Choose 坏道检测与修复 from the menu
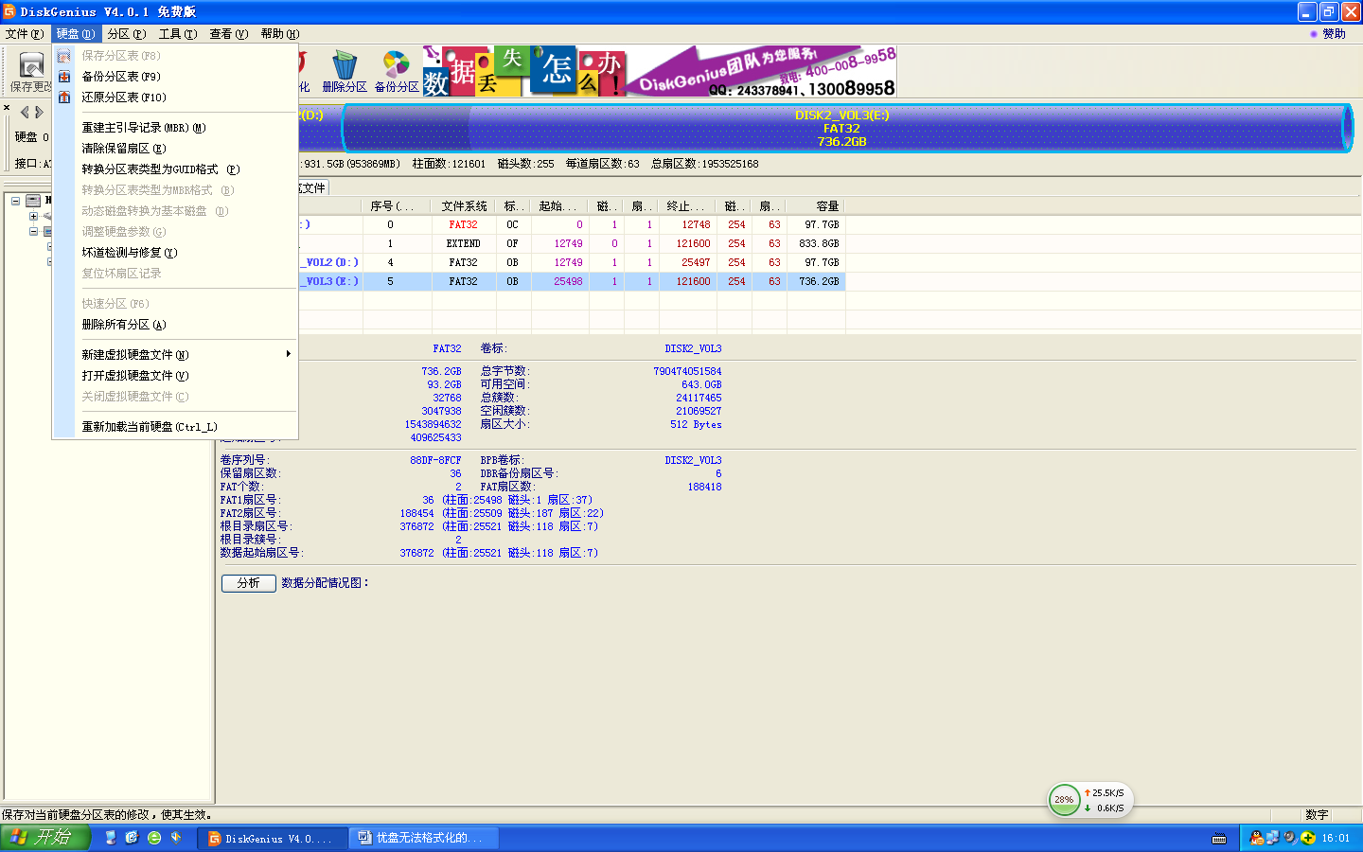 click(x=129, y=253)
